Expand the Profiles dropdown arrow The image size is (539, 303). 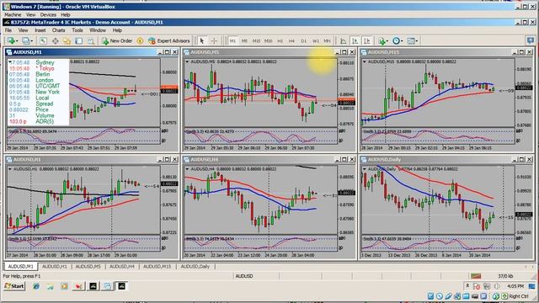tap(32, 41)
